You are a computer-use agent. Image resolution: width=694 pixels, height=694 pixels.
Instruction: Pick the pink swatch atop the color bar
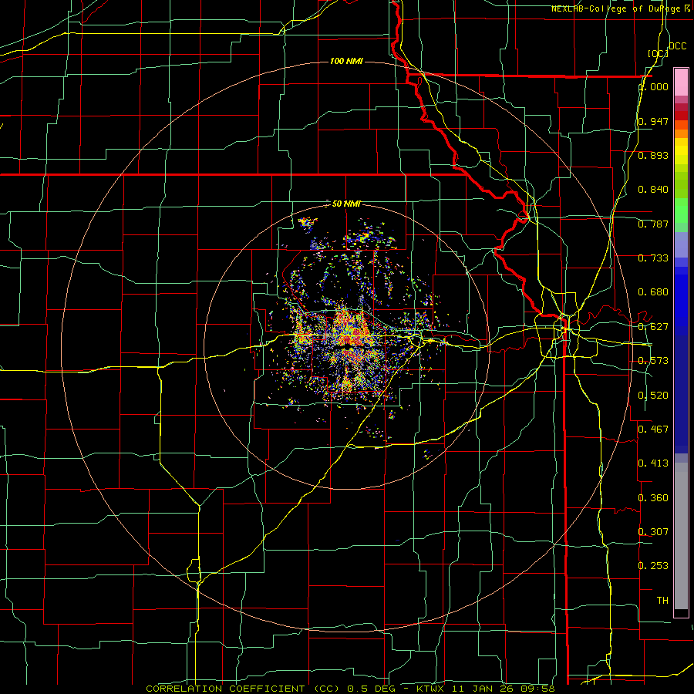(x=681, y=82)
